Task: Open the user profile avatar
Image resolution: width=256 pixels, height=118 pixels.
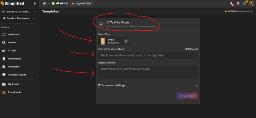Action: pos(251,3)
